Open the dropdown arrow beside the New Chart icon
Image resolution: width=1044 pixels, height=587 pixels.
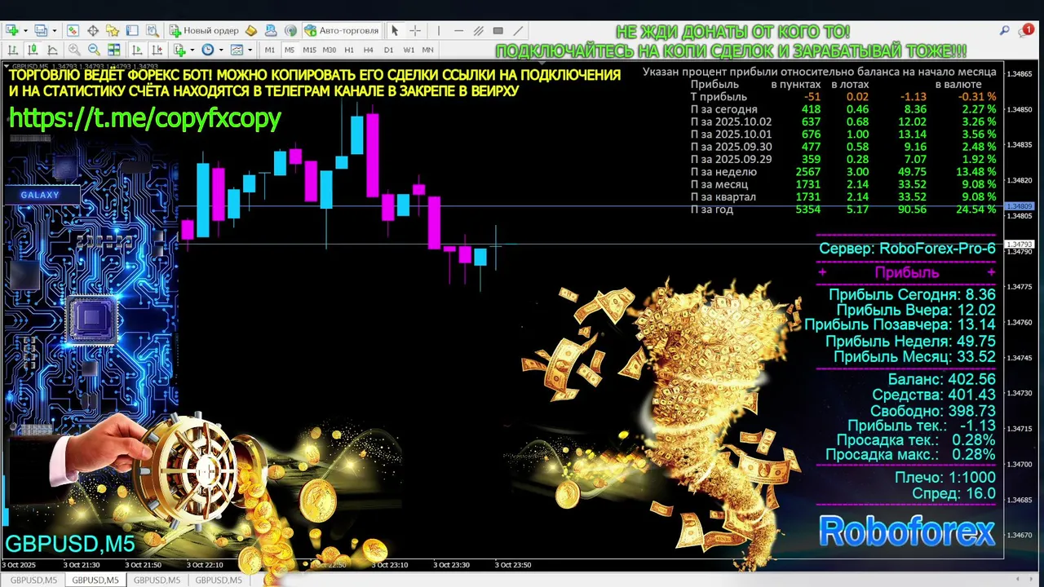click(26, 30)
